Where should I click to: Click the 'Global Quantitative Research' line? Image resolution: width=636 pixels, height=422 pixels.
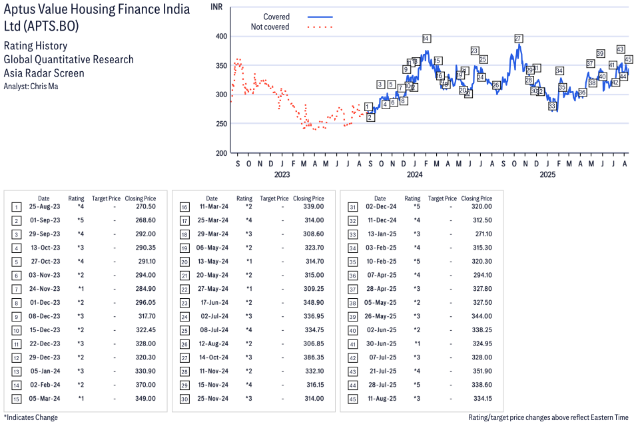[69, 60]
